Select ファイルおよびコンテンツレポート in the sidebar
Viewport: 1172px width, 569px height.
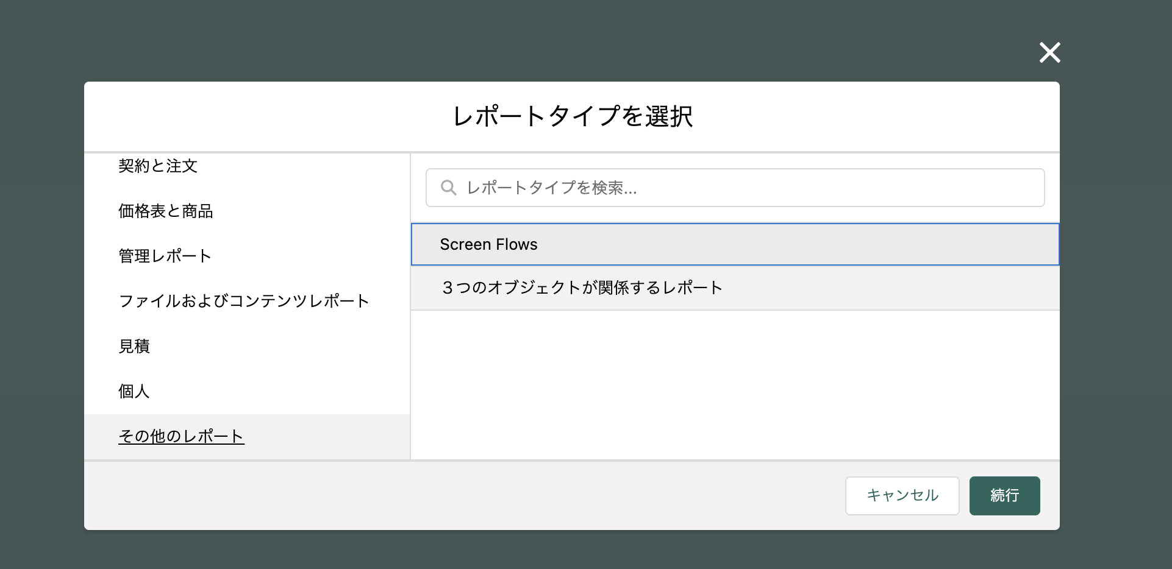tap(243, 300)
